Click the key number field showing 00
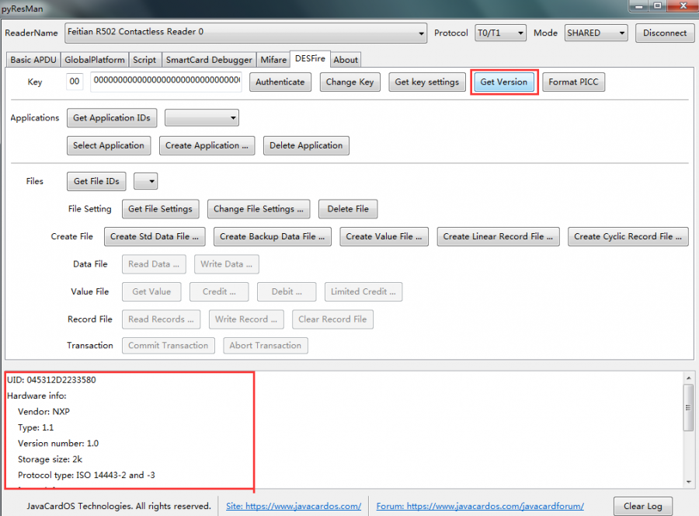The width and height of the screenshot is (699, 516). (x=75, y=82)
